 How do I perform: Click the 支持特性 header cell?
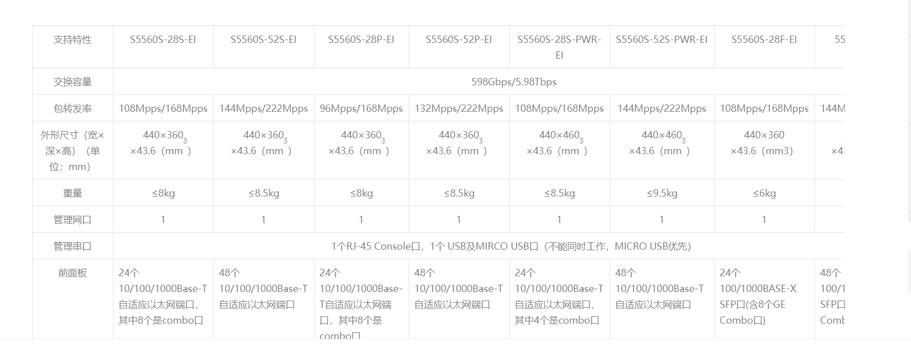coord(73,40)
